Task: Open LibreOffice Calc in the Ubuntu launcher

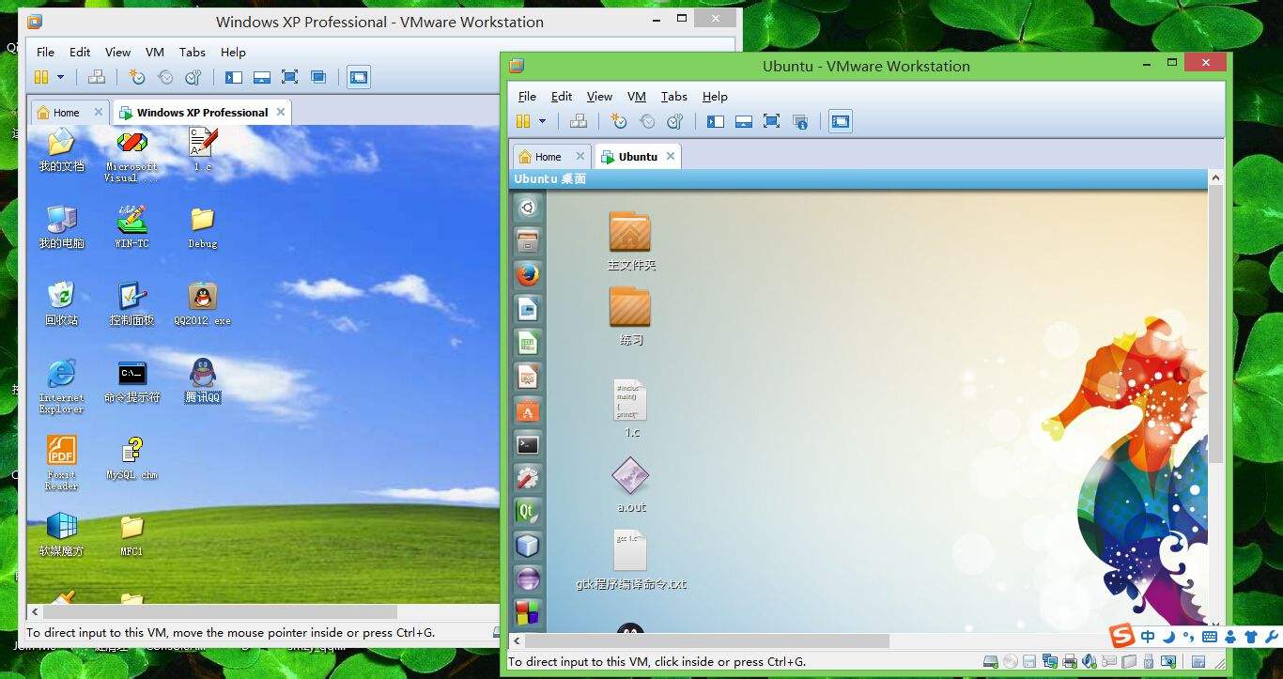Action: pos(528,343)
